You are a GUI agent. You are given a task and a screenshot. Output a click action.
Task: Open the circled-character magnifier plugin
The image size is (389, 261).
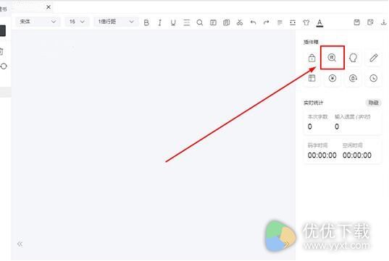coord(332,58)
